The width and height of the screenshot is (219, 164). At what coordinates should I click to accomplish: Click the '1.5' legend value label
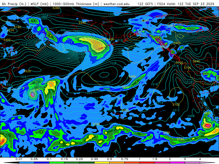(x=155, y=159)
